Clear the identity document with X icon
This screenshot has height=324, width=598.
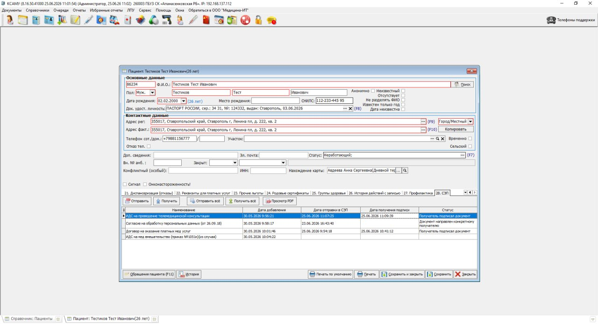click(x=350, y=108)
